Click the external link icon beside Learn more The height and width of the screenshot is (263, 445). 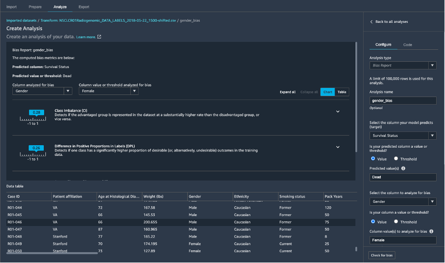coord(99,37)
